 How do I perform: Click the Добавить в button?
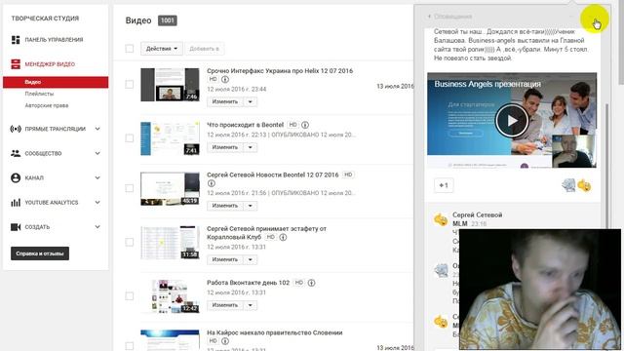tap(204, 49)
